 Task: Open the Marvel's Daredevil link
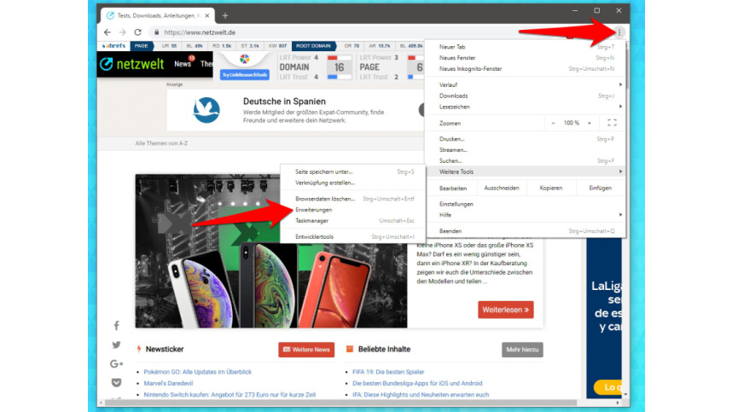pyautogui.click(x=168, y=383)
